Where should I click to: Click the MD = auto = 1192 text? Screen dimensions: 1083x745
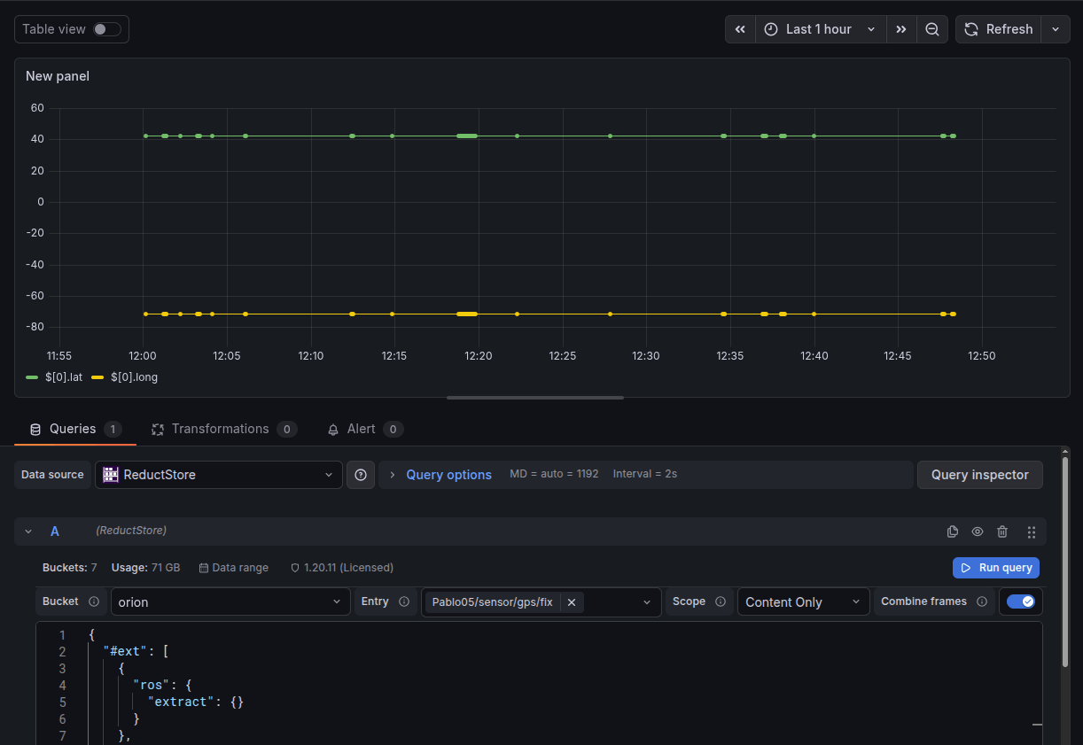[x=554, y=475]
